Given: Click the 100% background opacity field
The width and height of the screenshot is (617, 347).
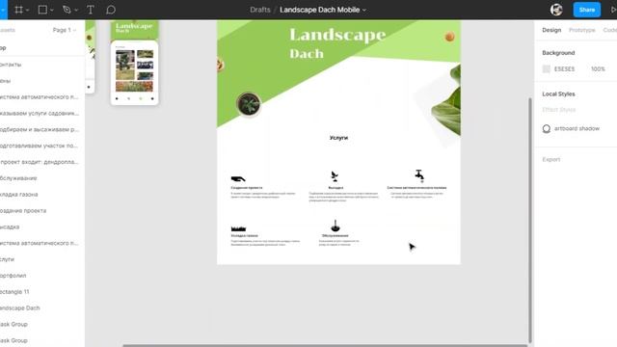Looking at the screenshot, I should [598, 68].
